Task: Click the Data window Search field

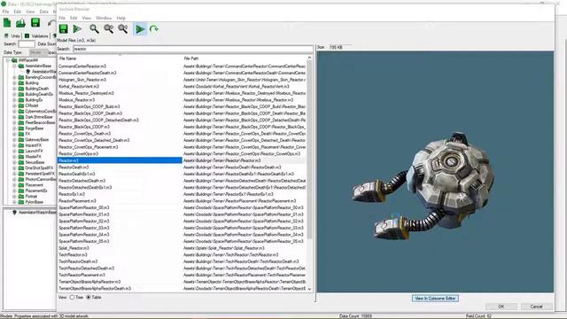Action: click(x=27, y=43)
